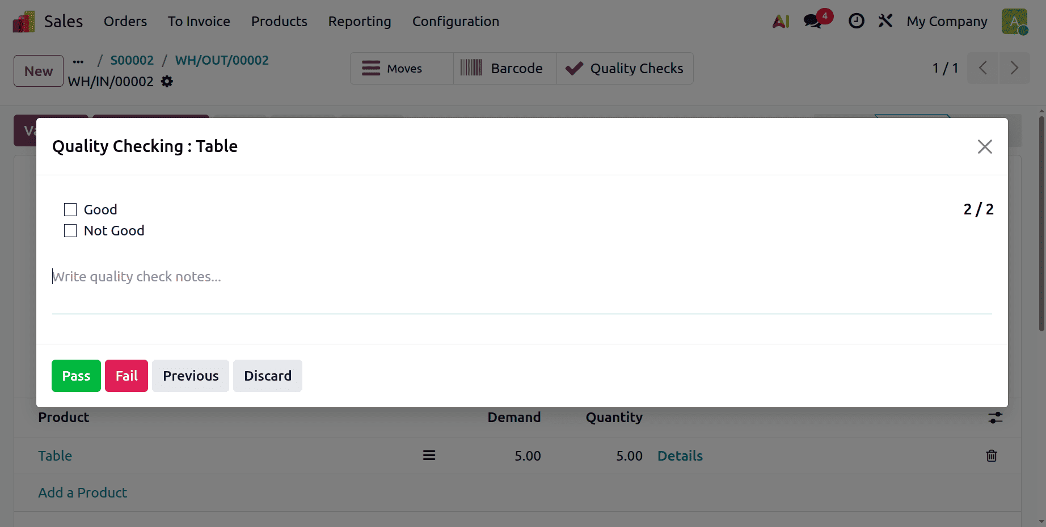
Task: Check the Good checkbox
Action: click(70, 210)
